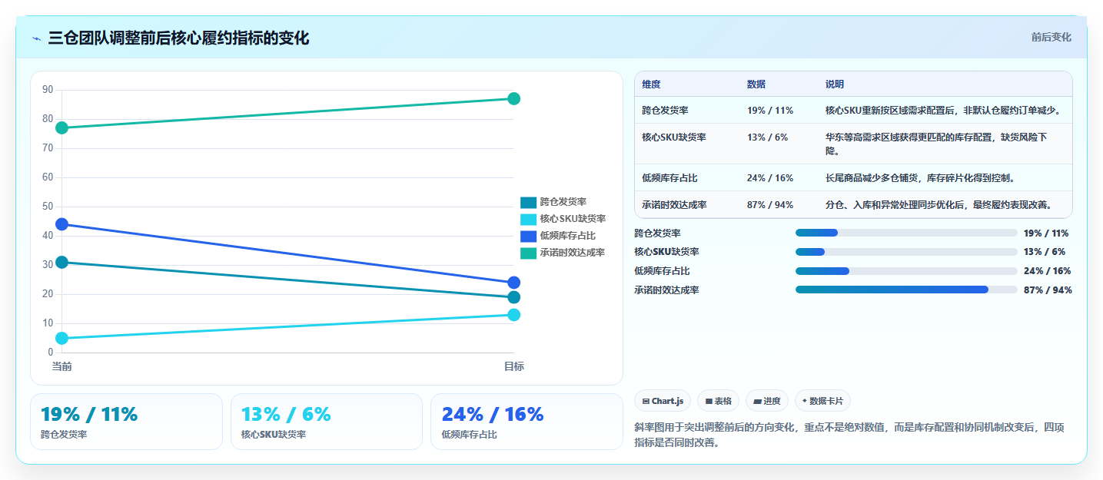Toggle the 核心SKU缺货率 legend swatch

pos(528,219)
